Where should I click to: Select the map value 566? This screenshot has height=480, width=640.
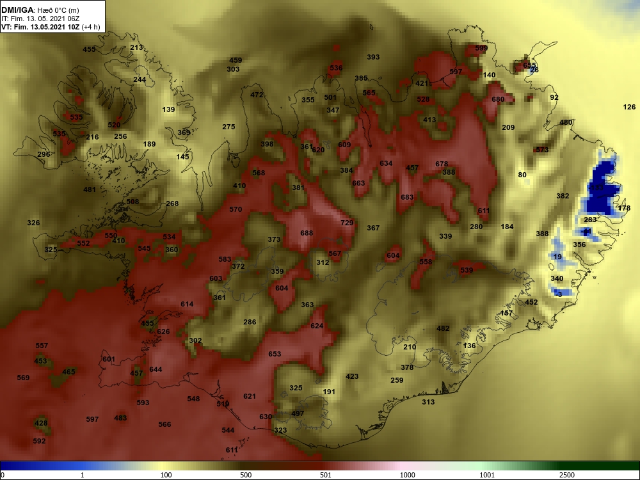pos(164,424)
